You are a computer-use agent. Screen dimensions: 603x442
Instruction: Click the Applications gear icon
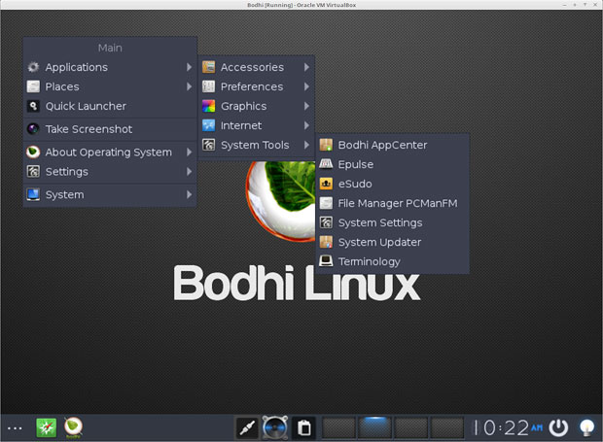point(33,67)
